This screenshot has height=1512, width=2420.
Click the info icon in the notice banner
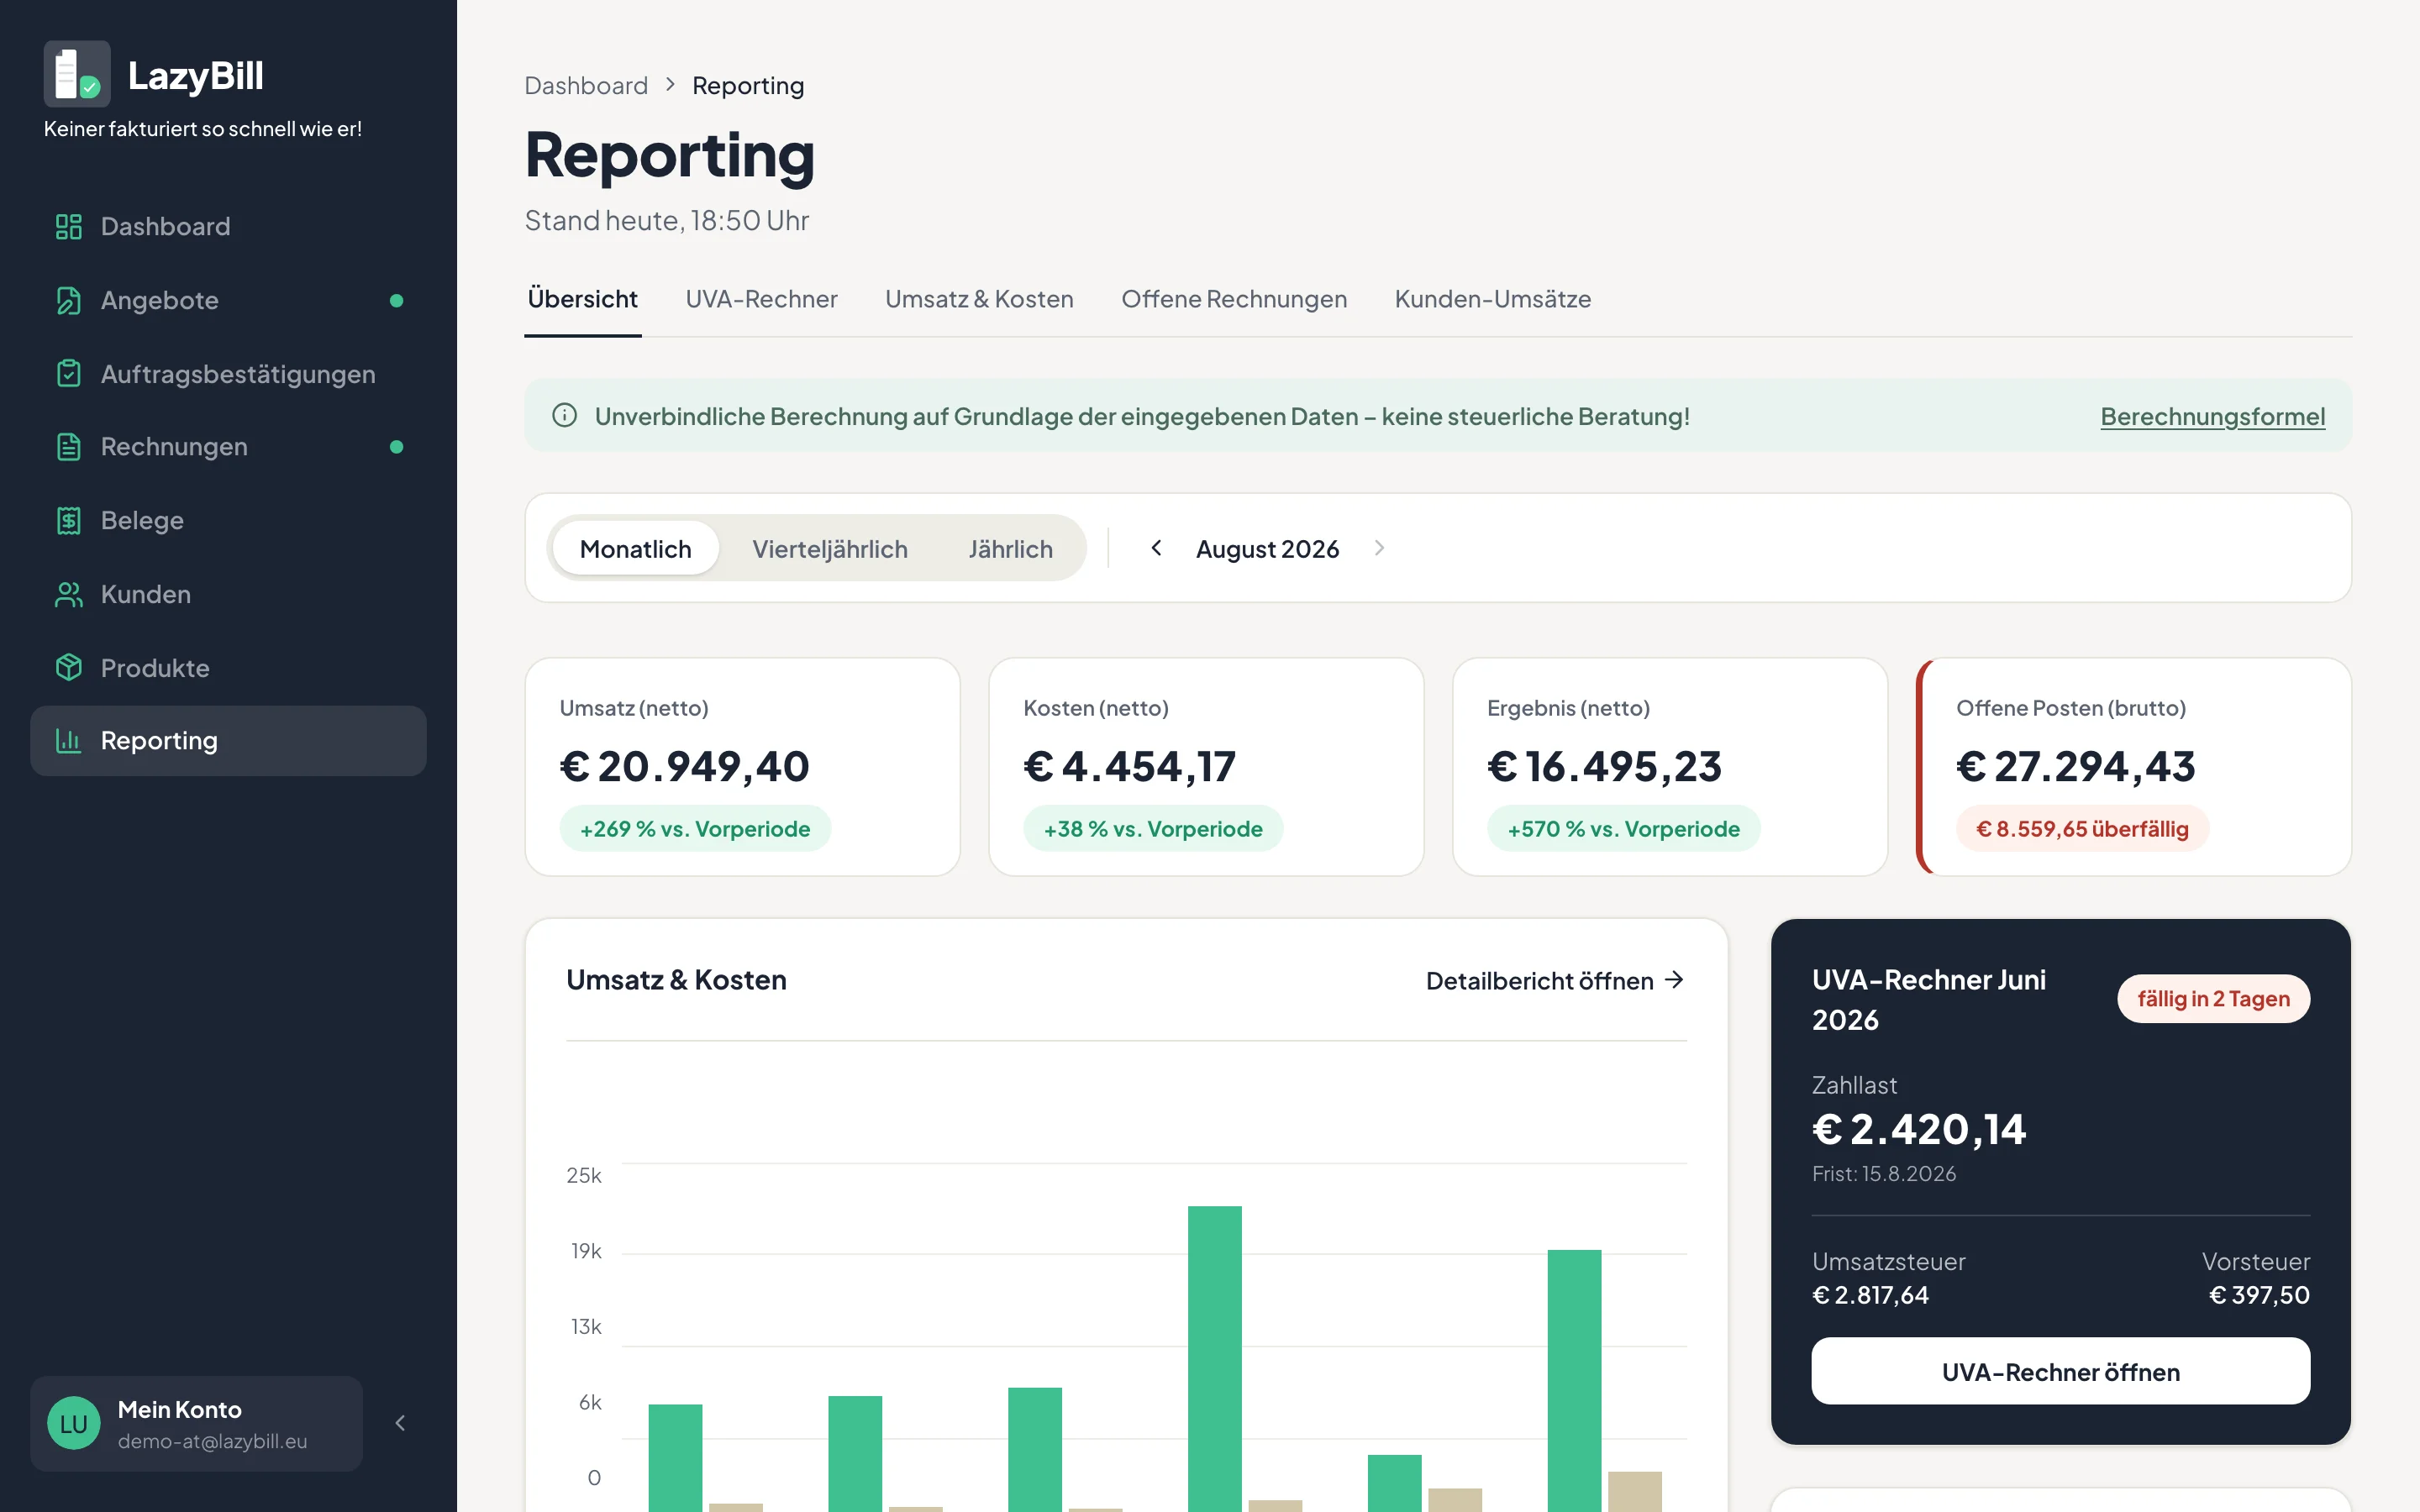point(565,415)
